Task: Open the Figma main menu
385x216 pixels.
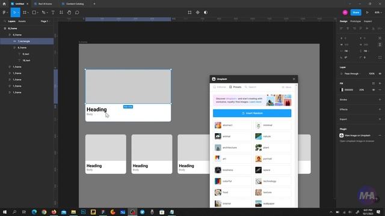Action: tap(4, 13)
